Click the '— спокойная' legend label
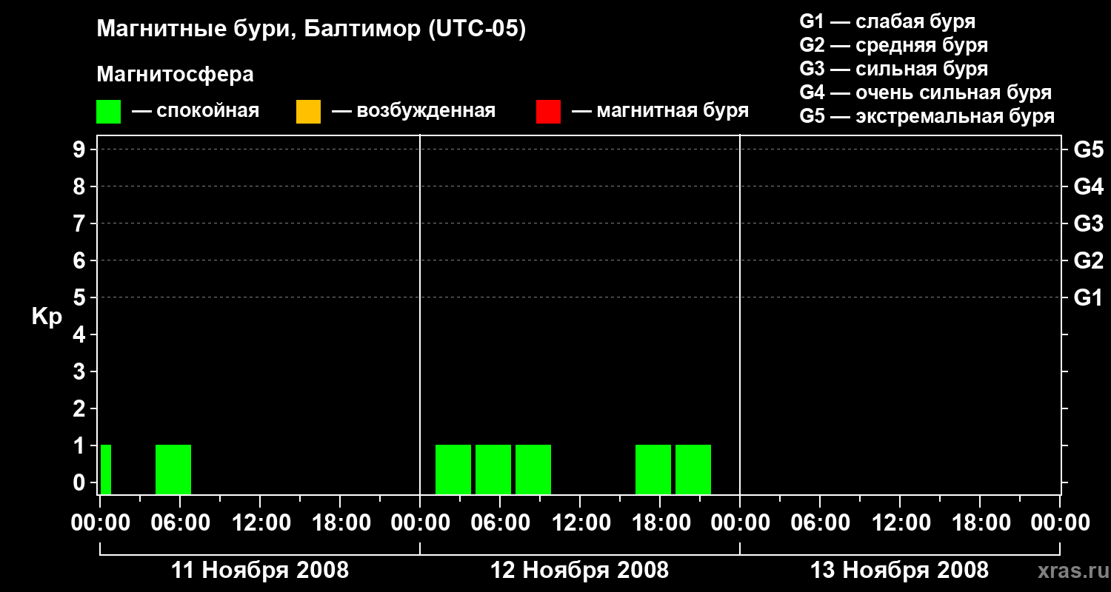The image size is (1111, 592). click(x=196, y=111)
